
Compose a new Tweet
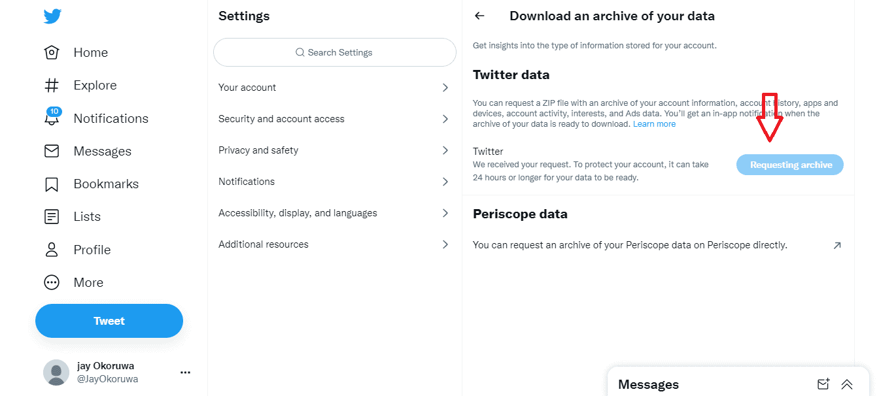click(x=109, y=321)
